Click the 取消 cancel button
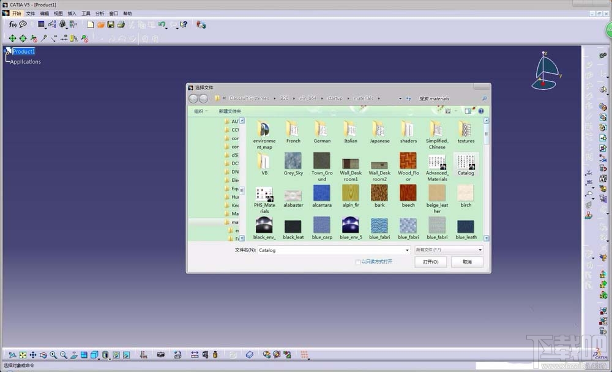The height and width of the screenshot is (372, 612). [468, 262]
